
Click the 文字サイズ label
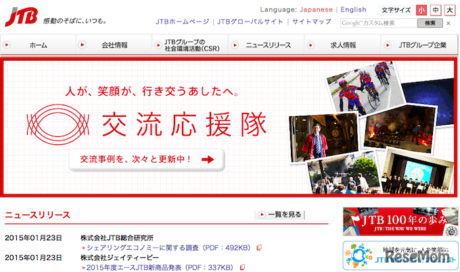(396, 10)
